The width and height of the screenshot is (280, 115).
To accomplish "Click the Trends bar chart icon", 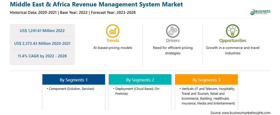I will pyautogui.click(x=113, y=31).
